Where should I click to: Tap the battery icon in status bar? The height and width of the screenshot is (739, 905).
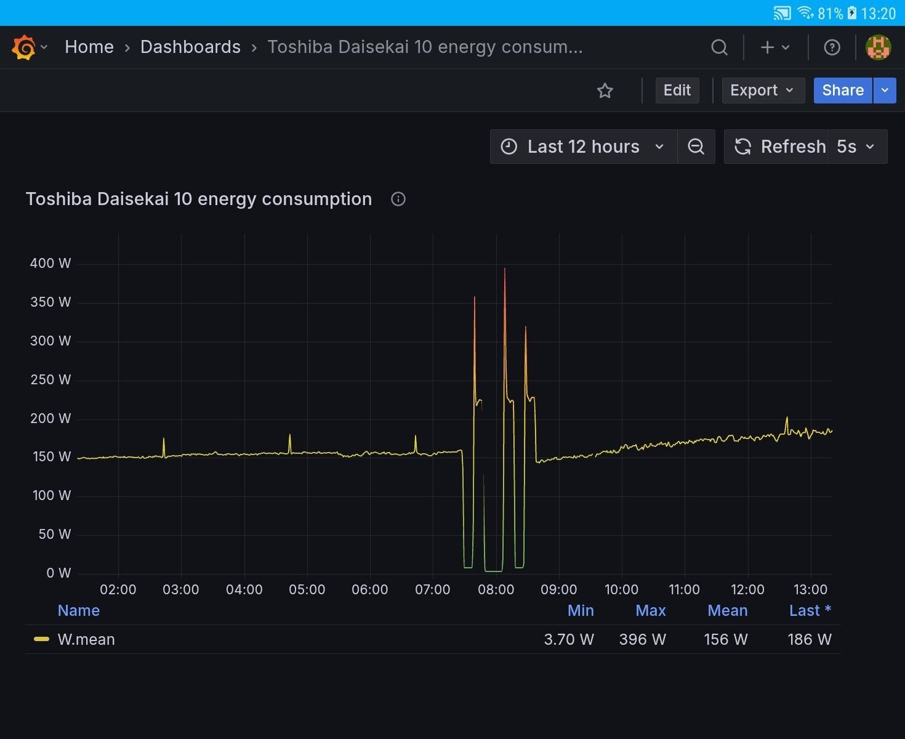(852, 13)
